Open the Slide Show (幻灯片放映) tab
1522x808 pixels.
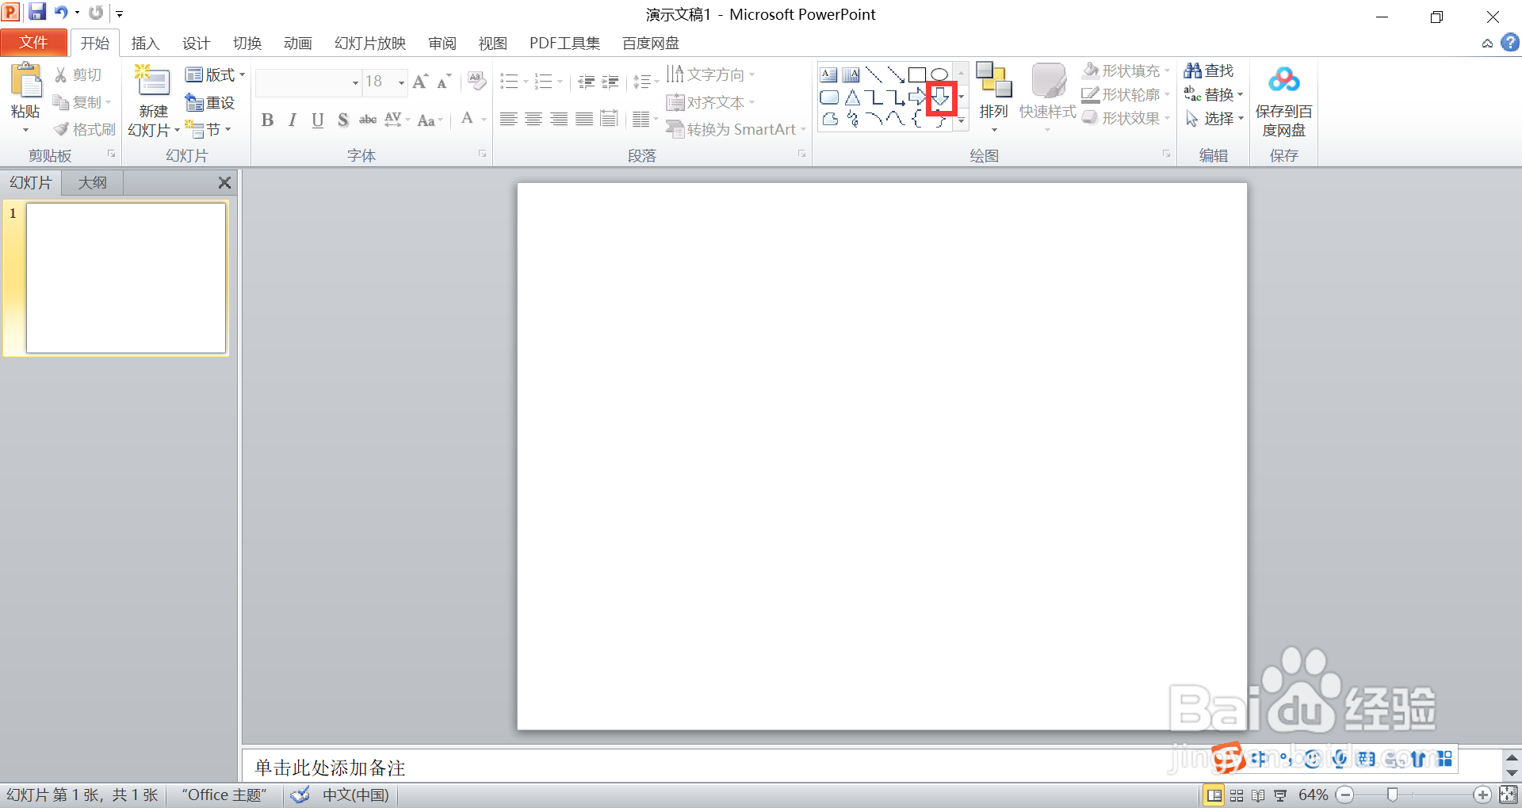(x=369, y=44)
